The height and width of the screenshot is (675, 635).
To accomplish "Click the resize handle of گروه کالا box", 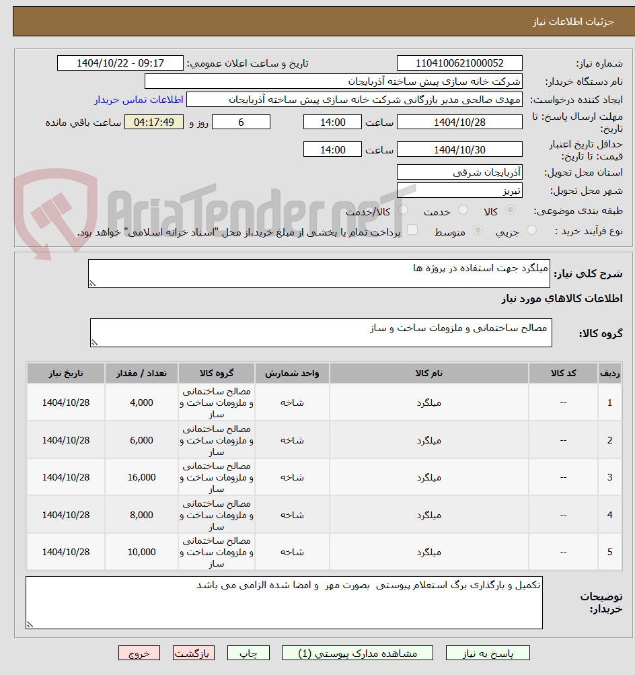I will [94, 344].
